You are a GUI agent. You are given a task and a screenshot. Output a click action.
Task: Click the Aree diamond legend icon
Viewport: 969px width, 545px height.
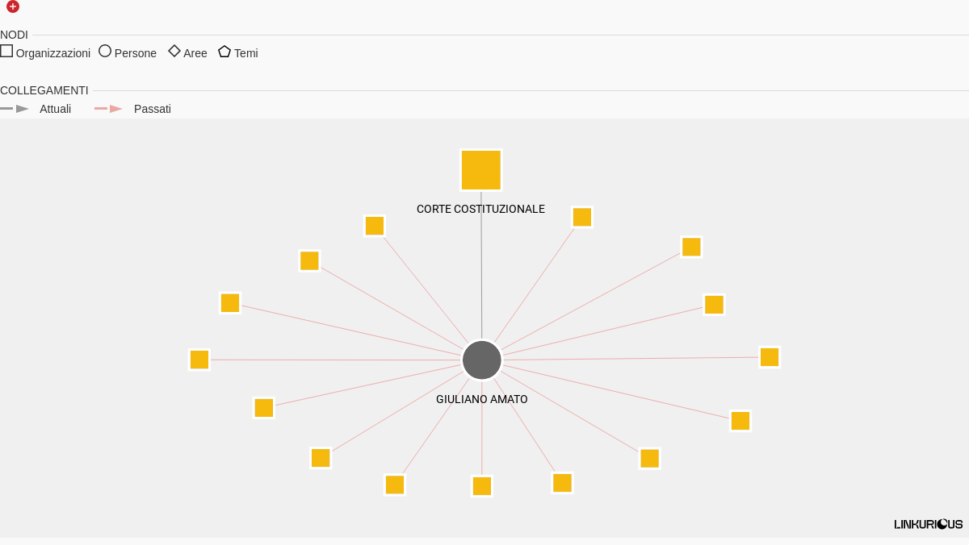[174, 51]
